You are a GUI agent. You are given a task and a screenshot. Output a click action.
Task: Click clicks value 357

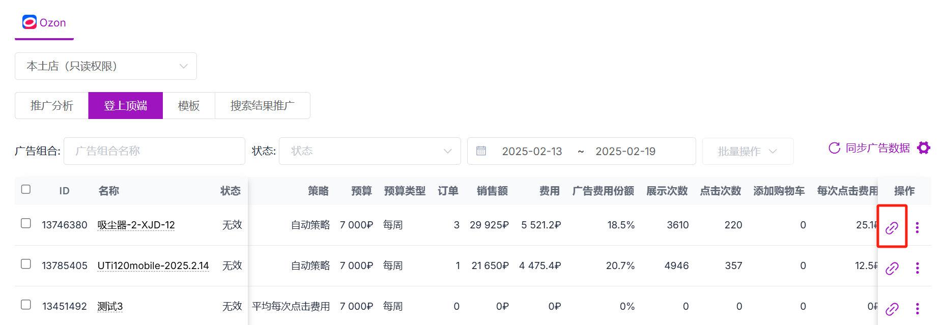(x=733, y=265)
